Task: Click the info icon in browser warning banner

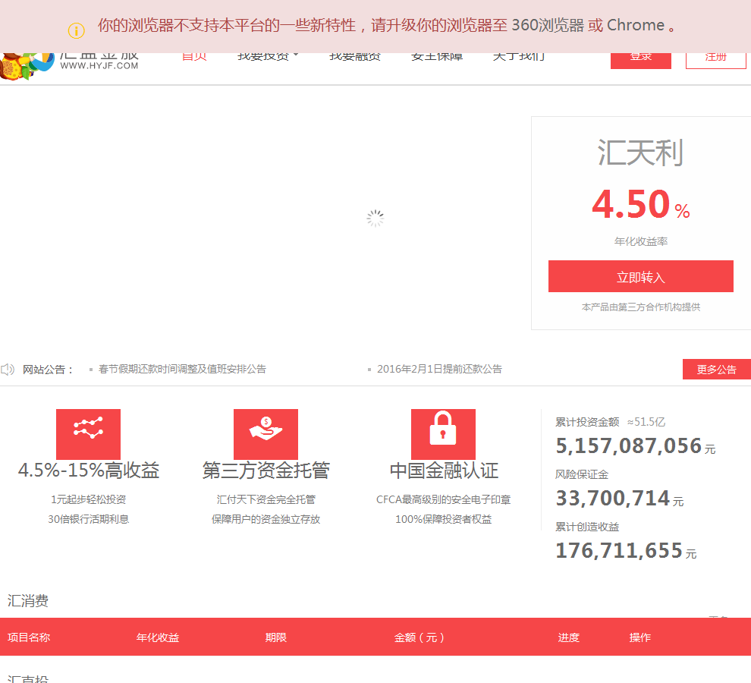Action: coord(76,30)
